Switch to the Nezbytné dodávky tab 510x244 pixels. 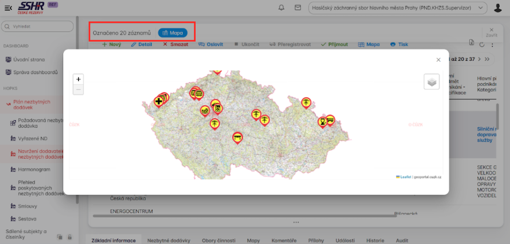tap(168, 240)
